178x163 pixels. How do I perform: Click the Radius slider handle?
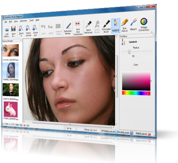point(129,52)
